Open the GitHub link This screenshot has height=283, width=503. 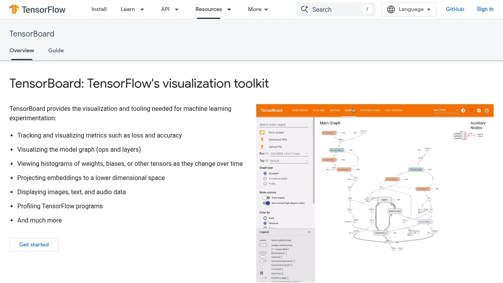(x=455, y=9)
